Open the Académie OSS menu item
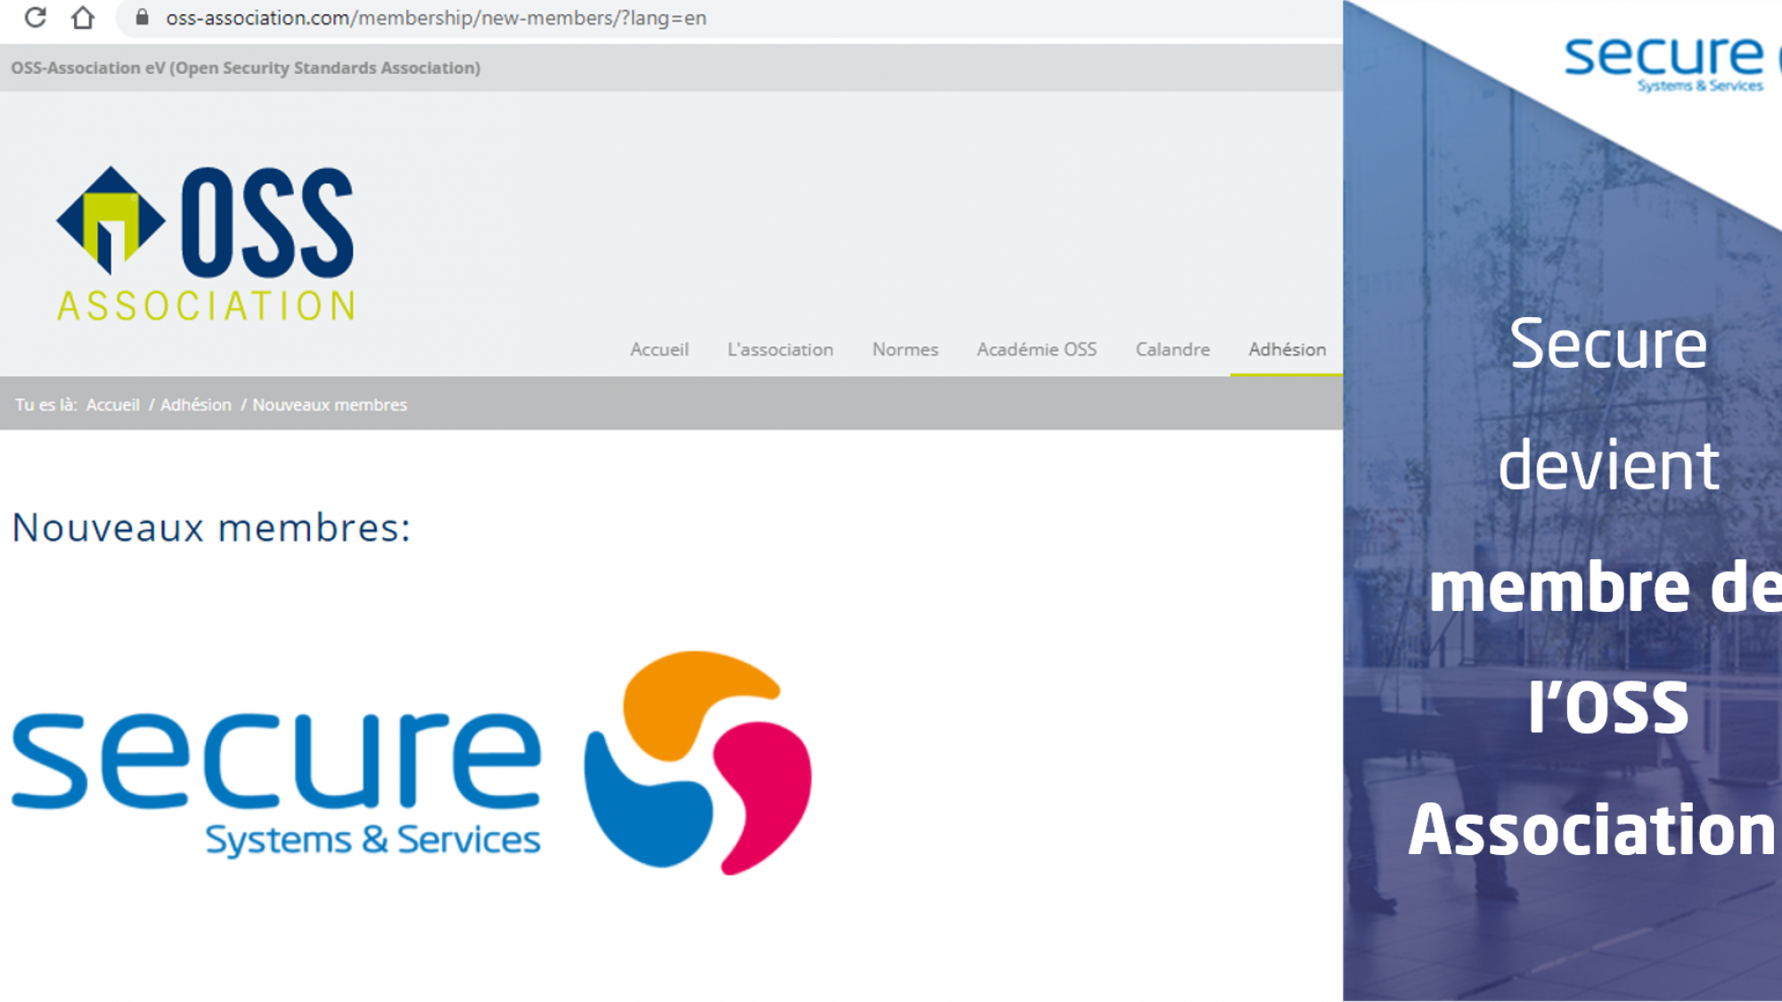 (1037, 349)
